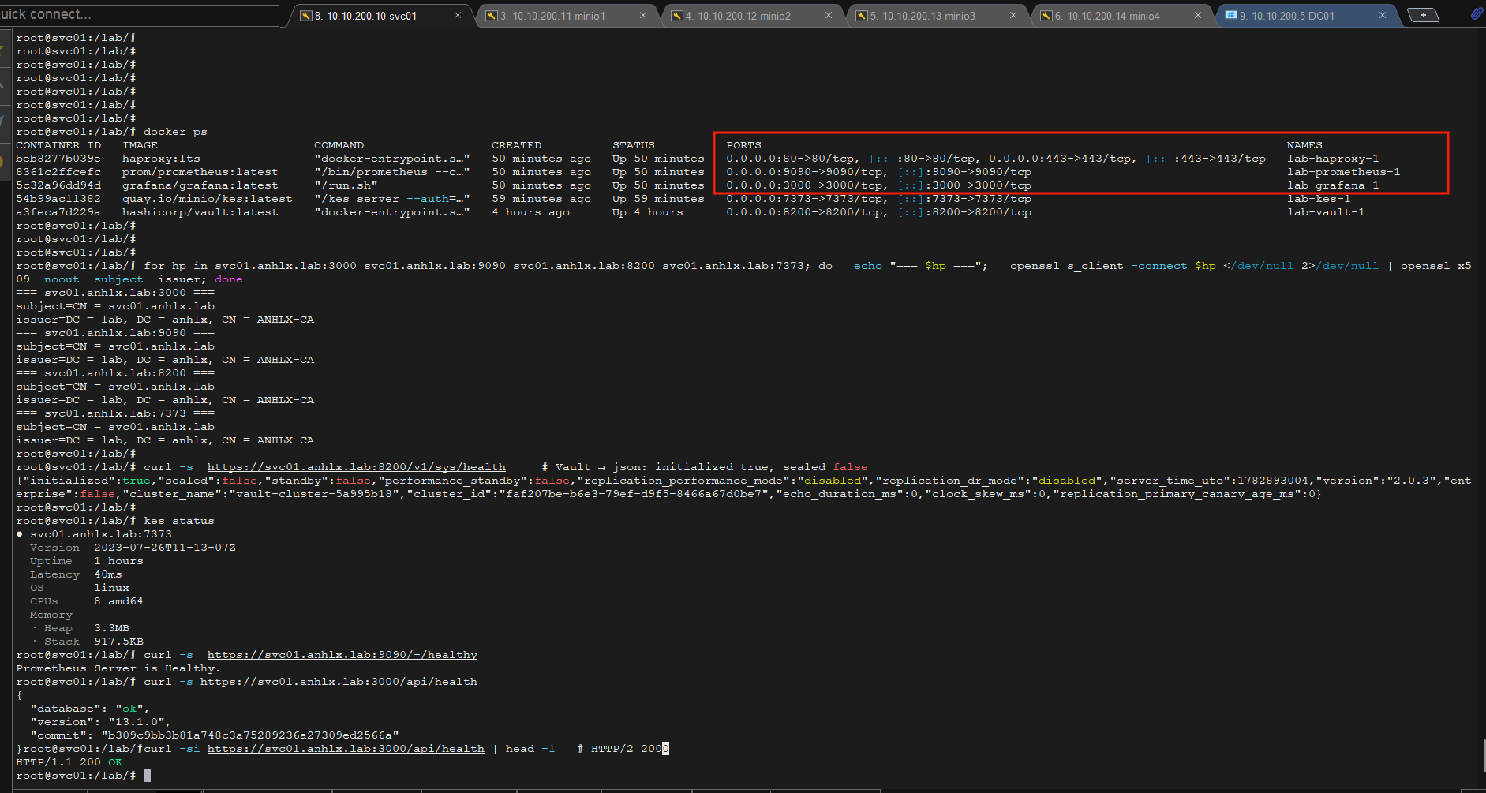
Task: Click the haproxy:lts image name
Action: click(161, 159)
